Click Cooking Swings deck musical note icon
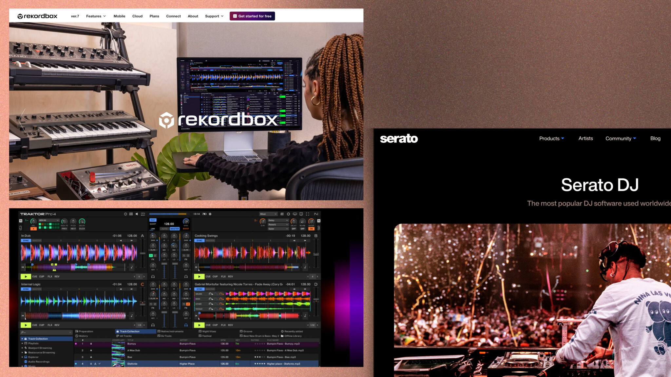 point(305,267)
